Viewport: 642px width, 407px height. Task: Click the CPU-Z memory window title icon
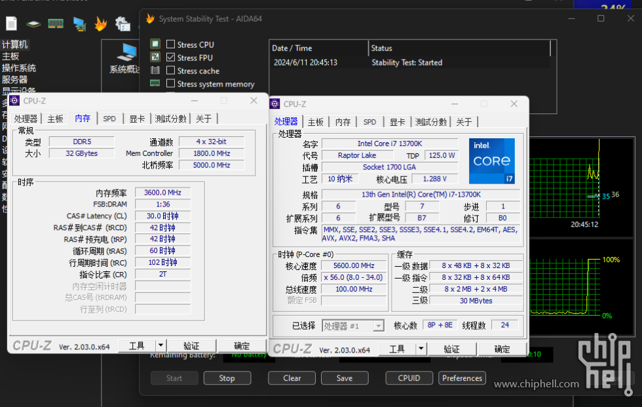(14, 100)
